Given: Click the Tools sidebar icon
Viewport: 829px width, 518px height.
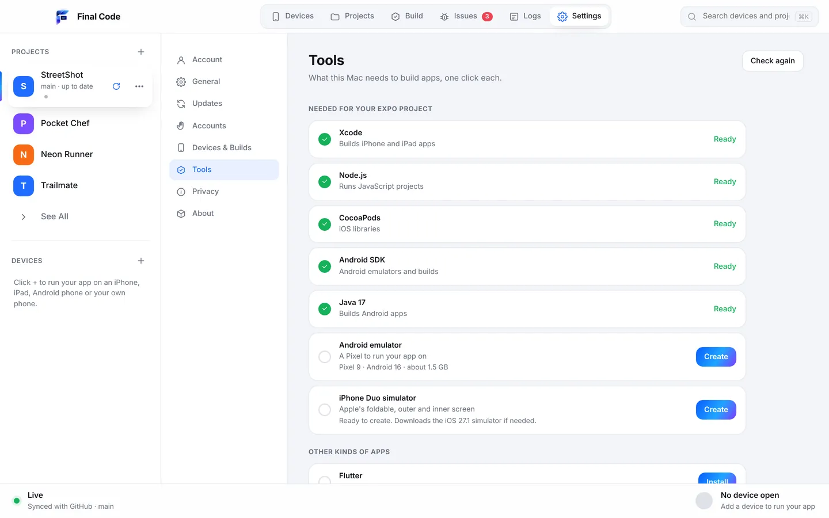Looking at the screenshot, I should [x=181, y=170].
